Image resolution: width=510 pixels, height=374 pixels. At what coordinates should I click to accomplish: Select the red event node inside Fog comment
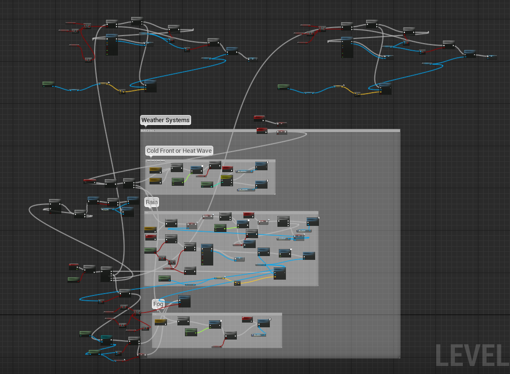(x=247, y=319)
